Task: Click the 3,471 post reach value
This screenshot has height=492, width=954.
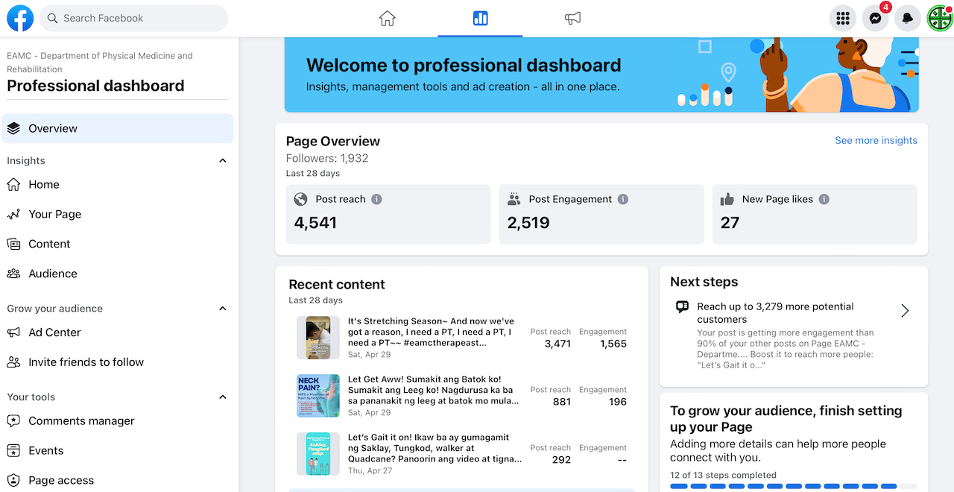Action: (557, 344)
